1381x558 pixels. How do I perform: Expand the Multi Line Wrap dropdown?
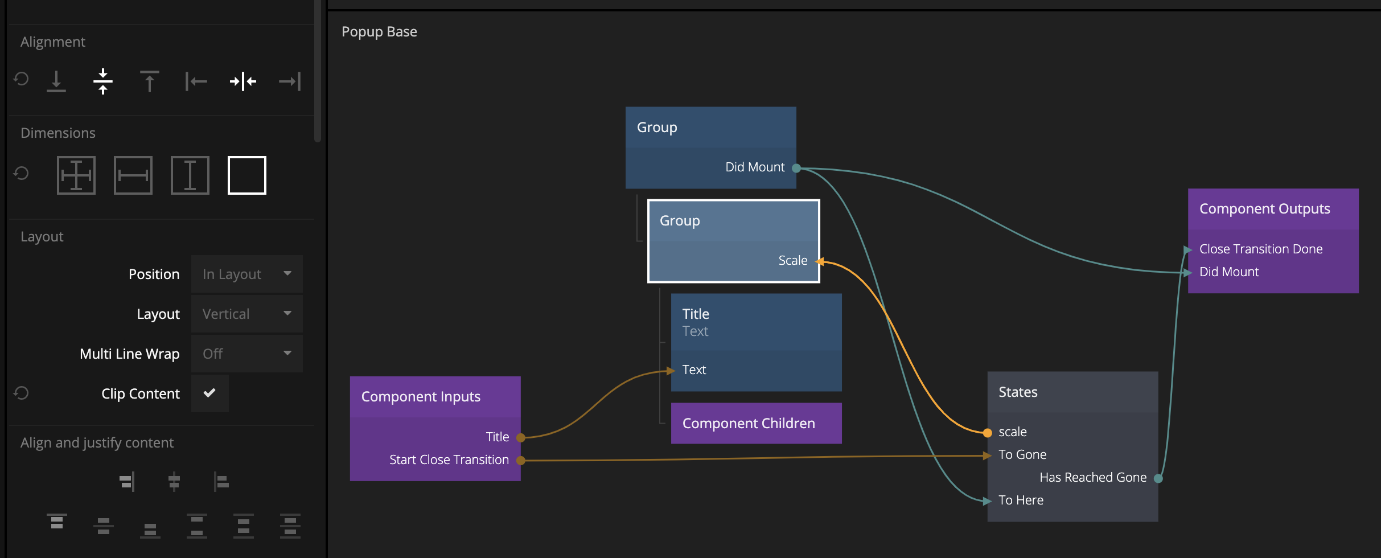pos(246,354)
